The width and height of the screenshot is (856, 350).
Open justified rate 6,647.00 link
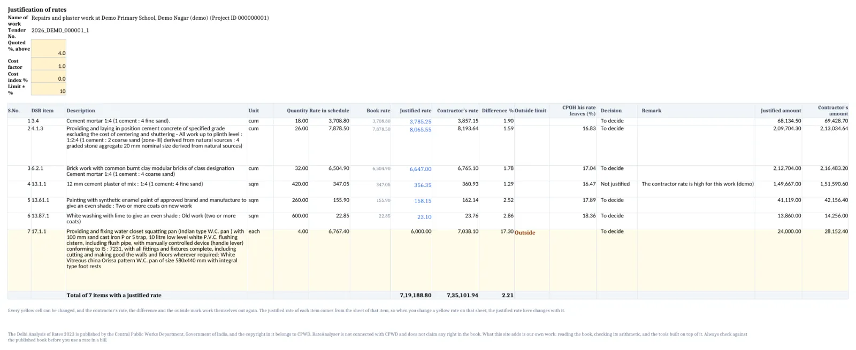[x=421, y=169]
